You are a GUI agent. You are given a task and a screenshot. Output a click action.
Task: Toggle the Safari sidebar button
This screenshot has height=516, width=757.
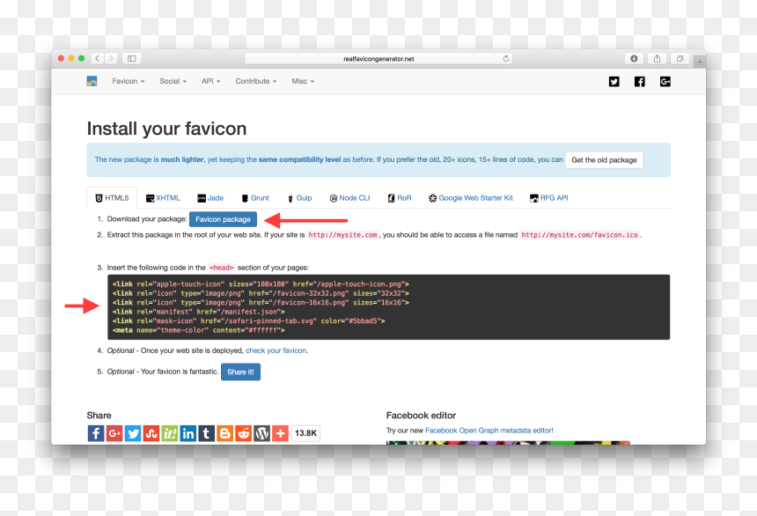131,58
